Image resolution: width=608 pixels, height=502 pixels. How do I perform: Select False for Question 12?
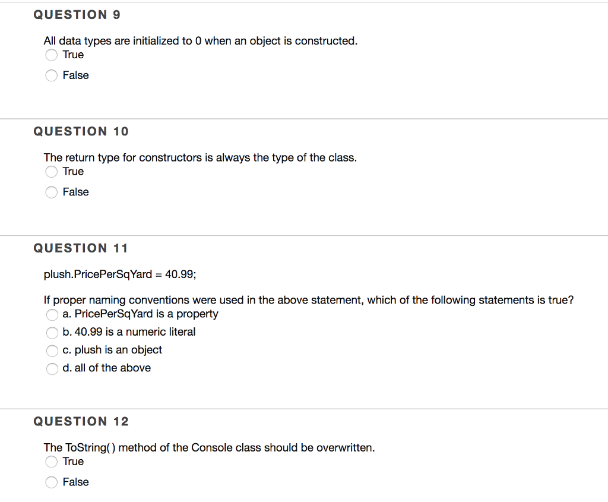coord(51,482)
